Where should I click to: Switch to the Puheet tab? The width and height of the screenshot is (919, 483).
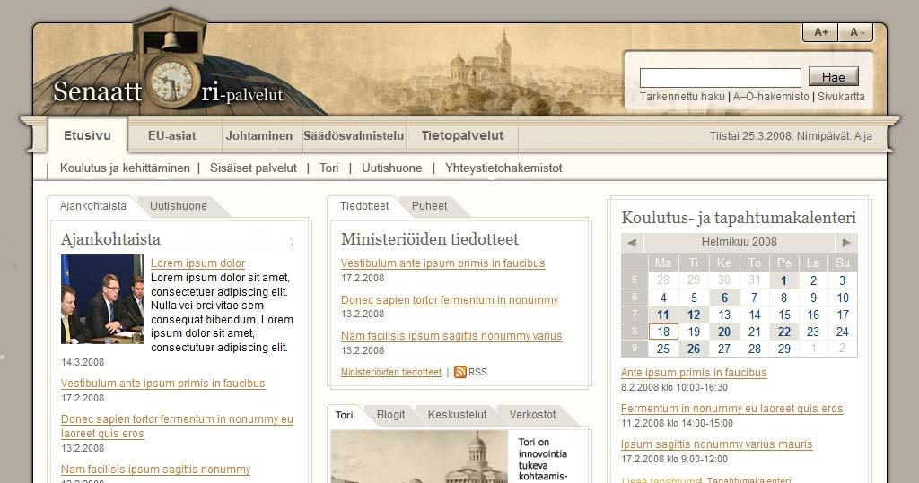point(429,206)
